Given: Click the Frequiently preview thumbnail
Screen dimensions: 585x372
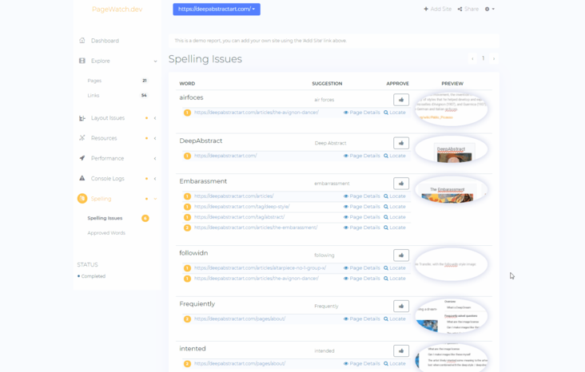Looking at the screenshot, I should point(452,315).
